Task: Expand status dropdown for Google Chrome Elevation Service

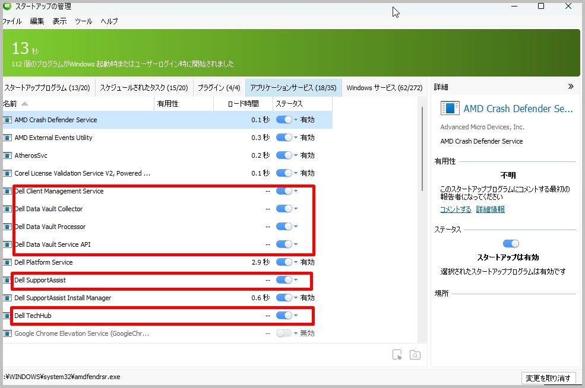Action: coord(296,333)
